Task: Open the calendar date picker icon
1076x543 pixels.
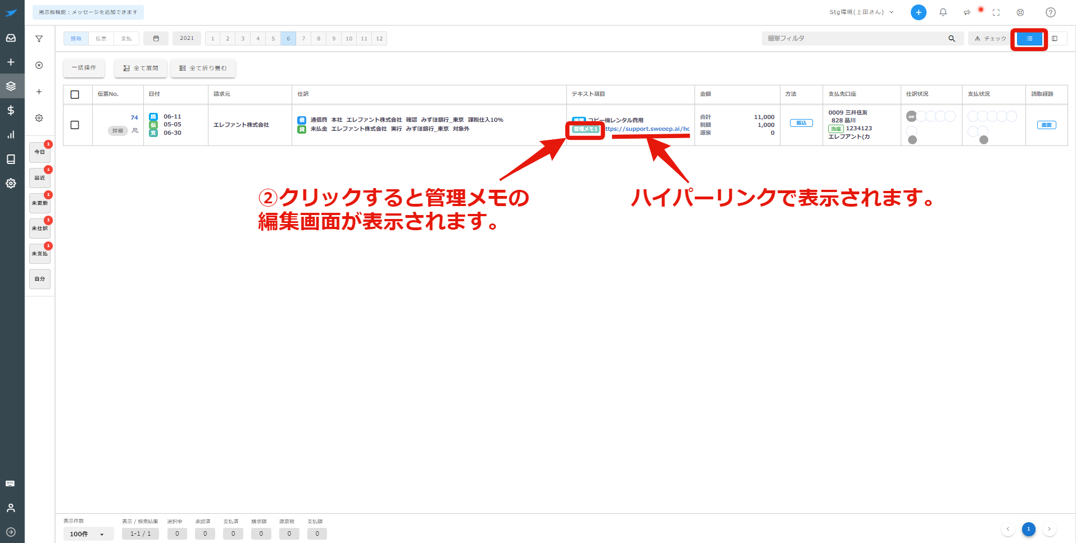Action: [156, 38]
